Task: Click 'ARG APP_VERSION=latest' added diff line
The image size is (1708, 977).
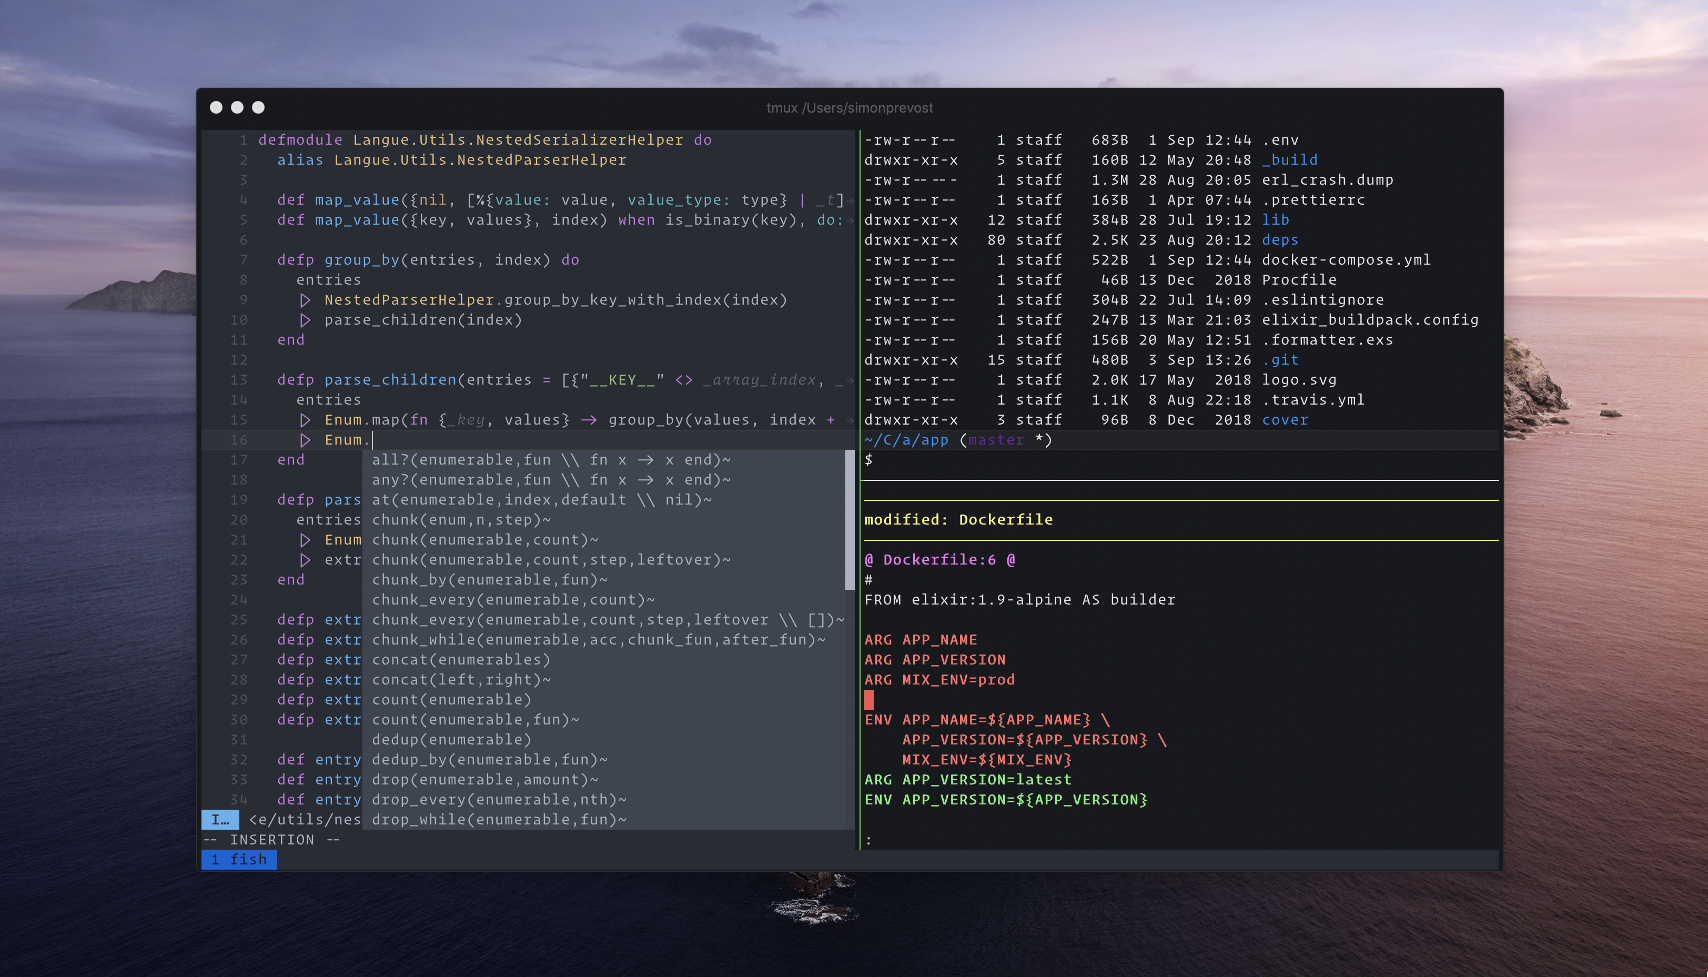Action: coord(967,780)
